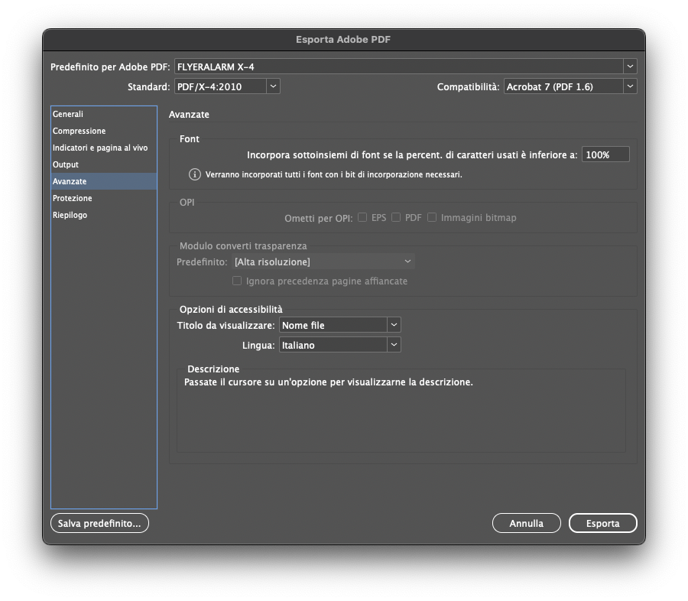This screenshot has width=688, height=601.
Task: Open the Modulo converti trasparenza Predefinito dropdown
Action: (323, 262)
